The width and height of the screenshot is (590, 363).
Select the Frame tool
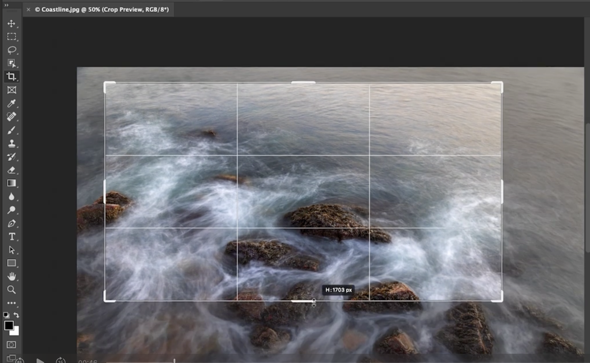[12, 90]
